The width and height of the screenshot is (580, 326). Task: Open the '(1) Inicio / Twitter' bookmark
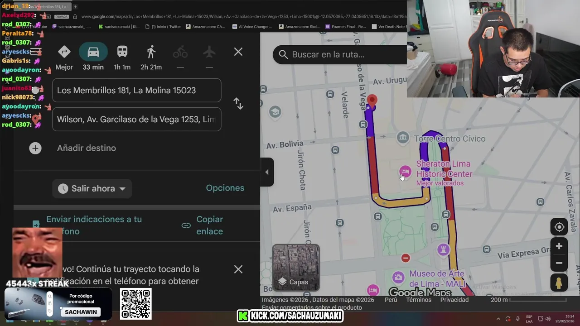point(163,27)
